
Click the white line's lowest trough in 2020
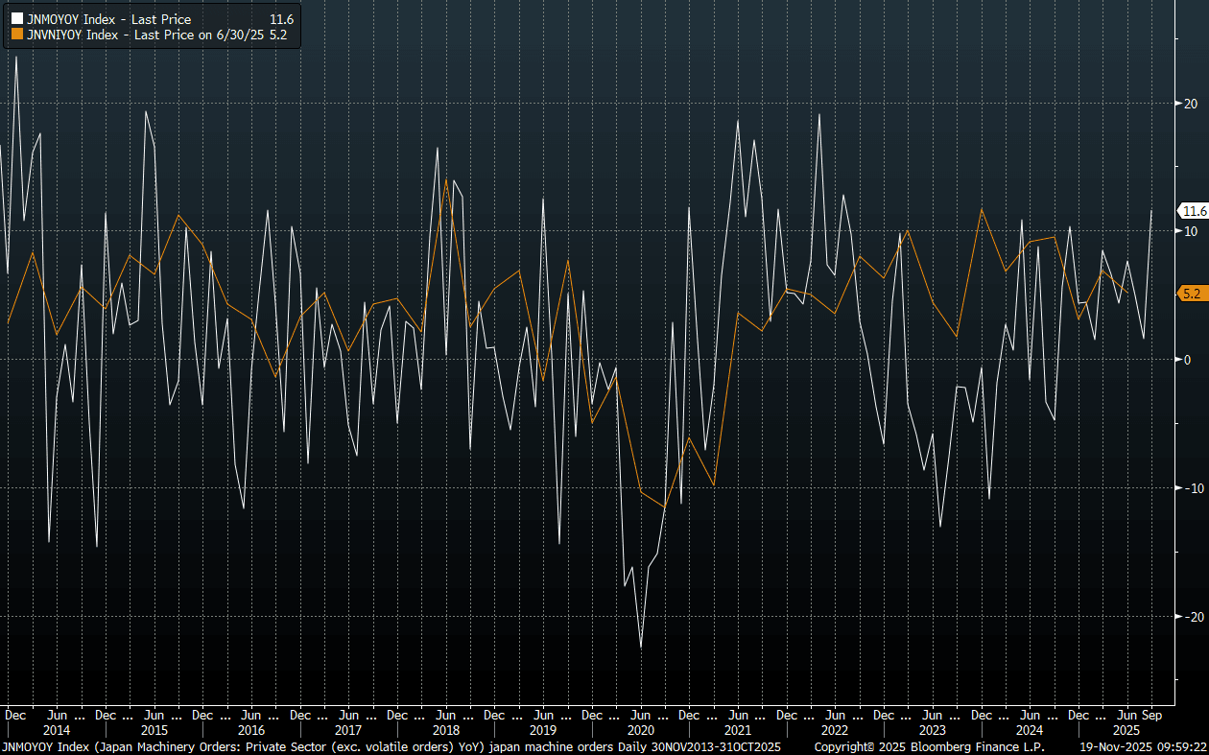641,647
